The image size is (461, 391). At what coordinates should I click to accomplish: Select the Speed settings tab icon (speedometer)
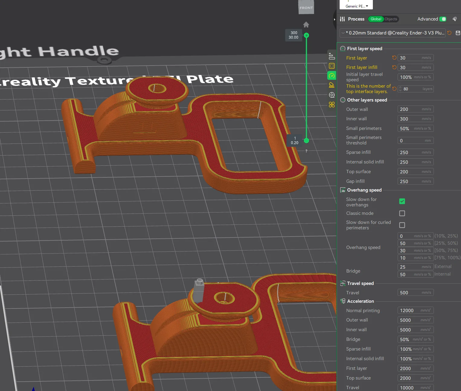[x=331, y=76]
